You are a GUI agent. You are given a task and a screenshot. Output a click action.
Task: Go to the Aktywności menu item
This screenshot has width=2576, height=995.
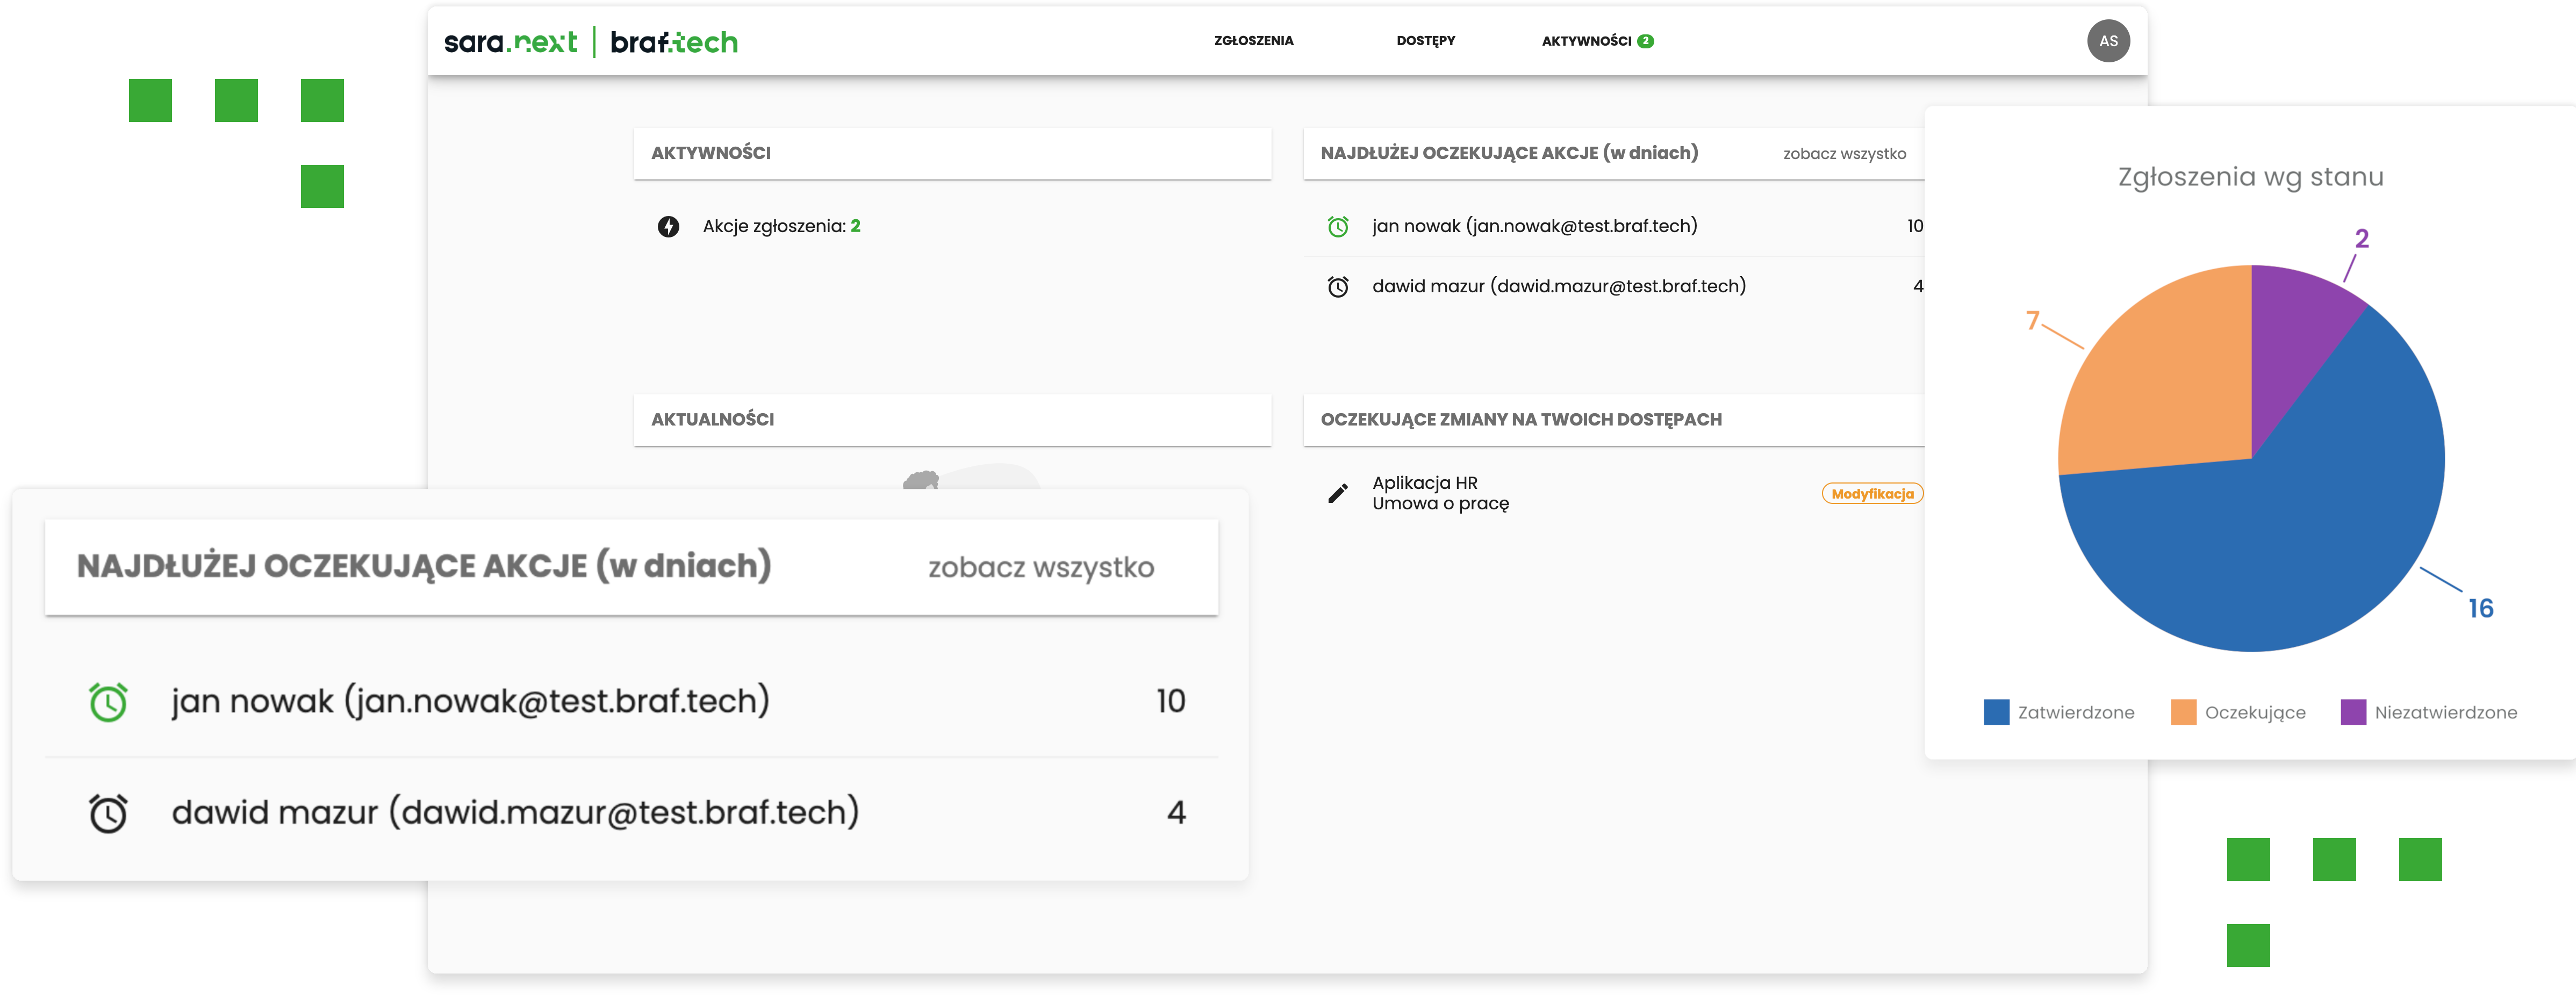pyautogui.click(x=1586, y=41)
